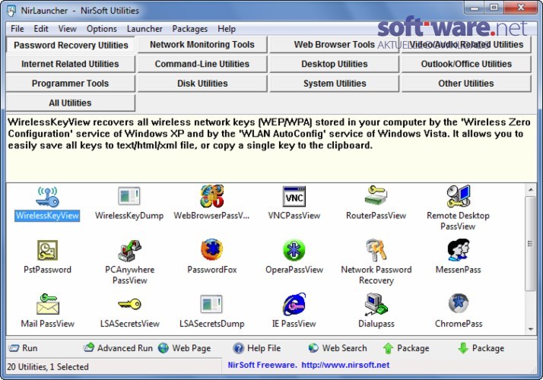Screen dimensions: 543x380
Task: Select the Mail PassView icon
Action: 47,304
